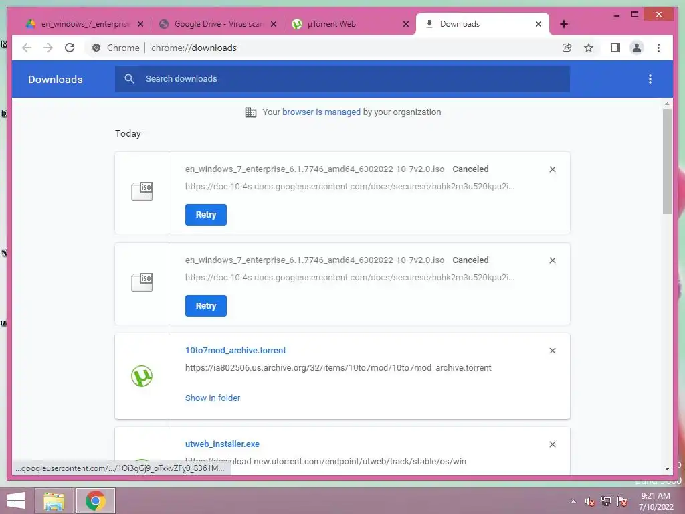Image resolution: width=685 pixels, height=514 pixels.
Task: Click the muted volume tray icon
Action: [590, 501]
